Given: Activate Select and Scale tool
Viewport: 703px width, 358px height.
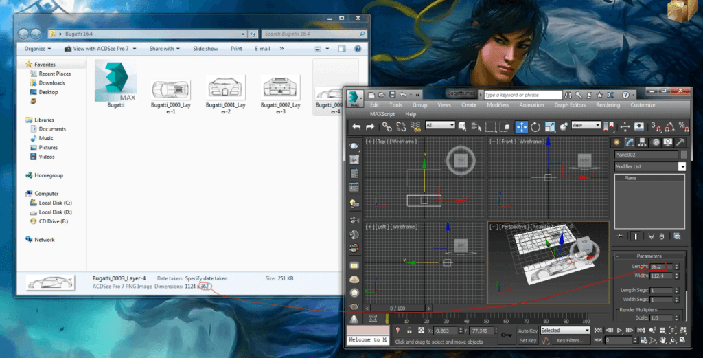Looking at the screenshot, I should [x=550, y=127].
